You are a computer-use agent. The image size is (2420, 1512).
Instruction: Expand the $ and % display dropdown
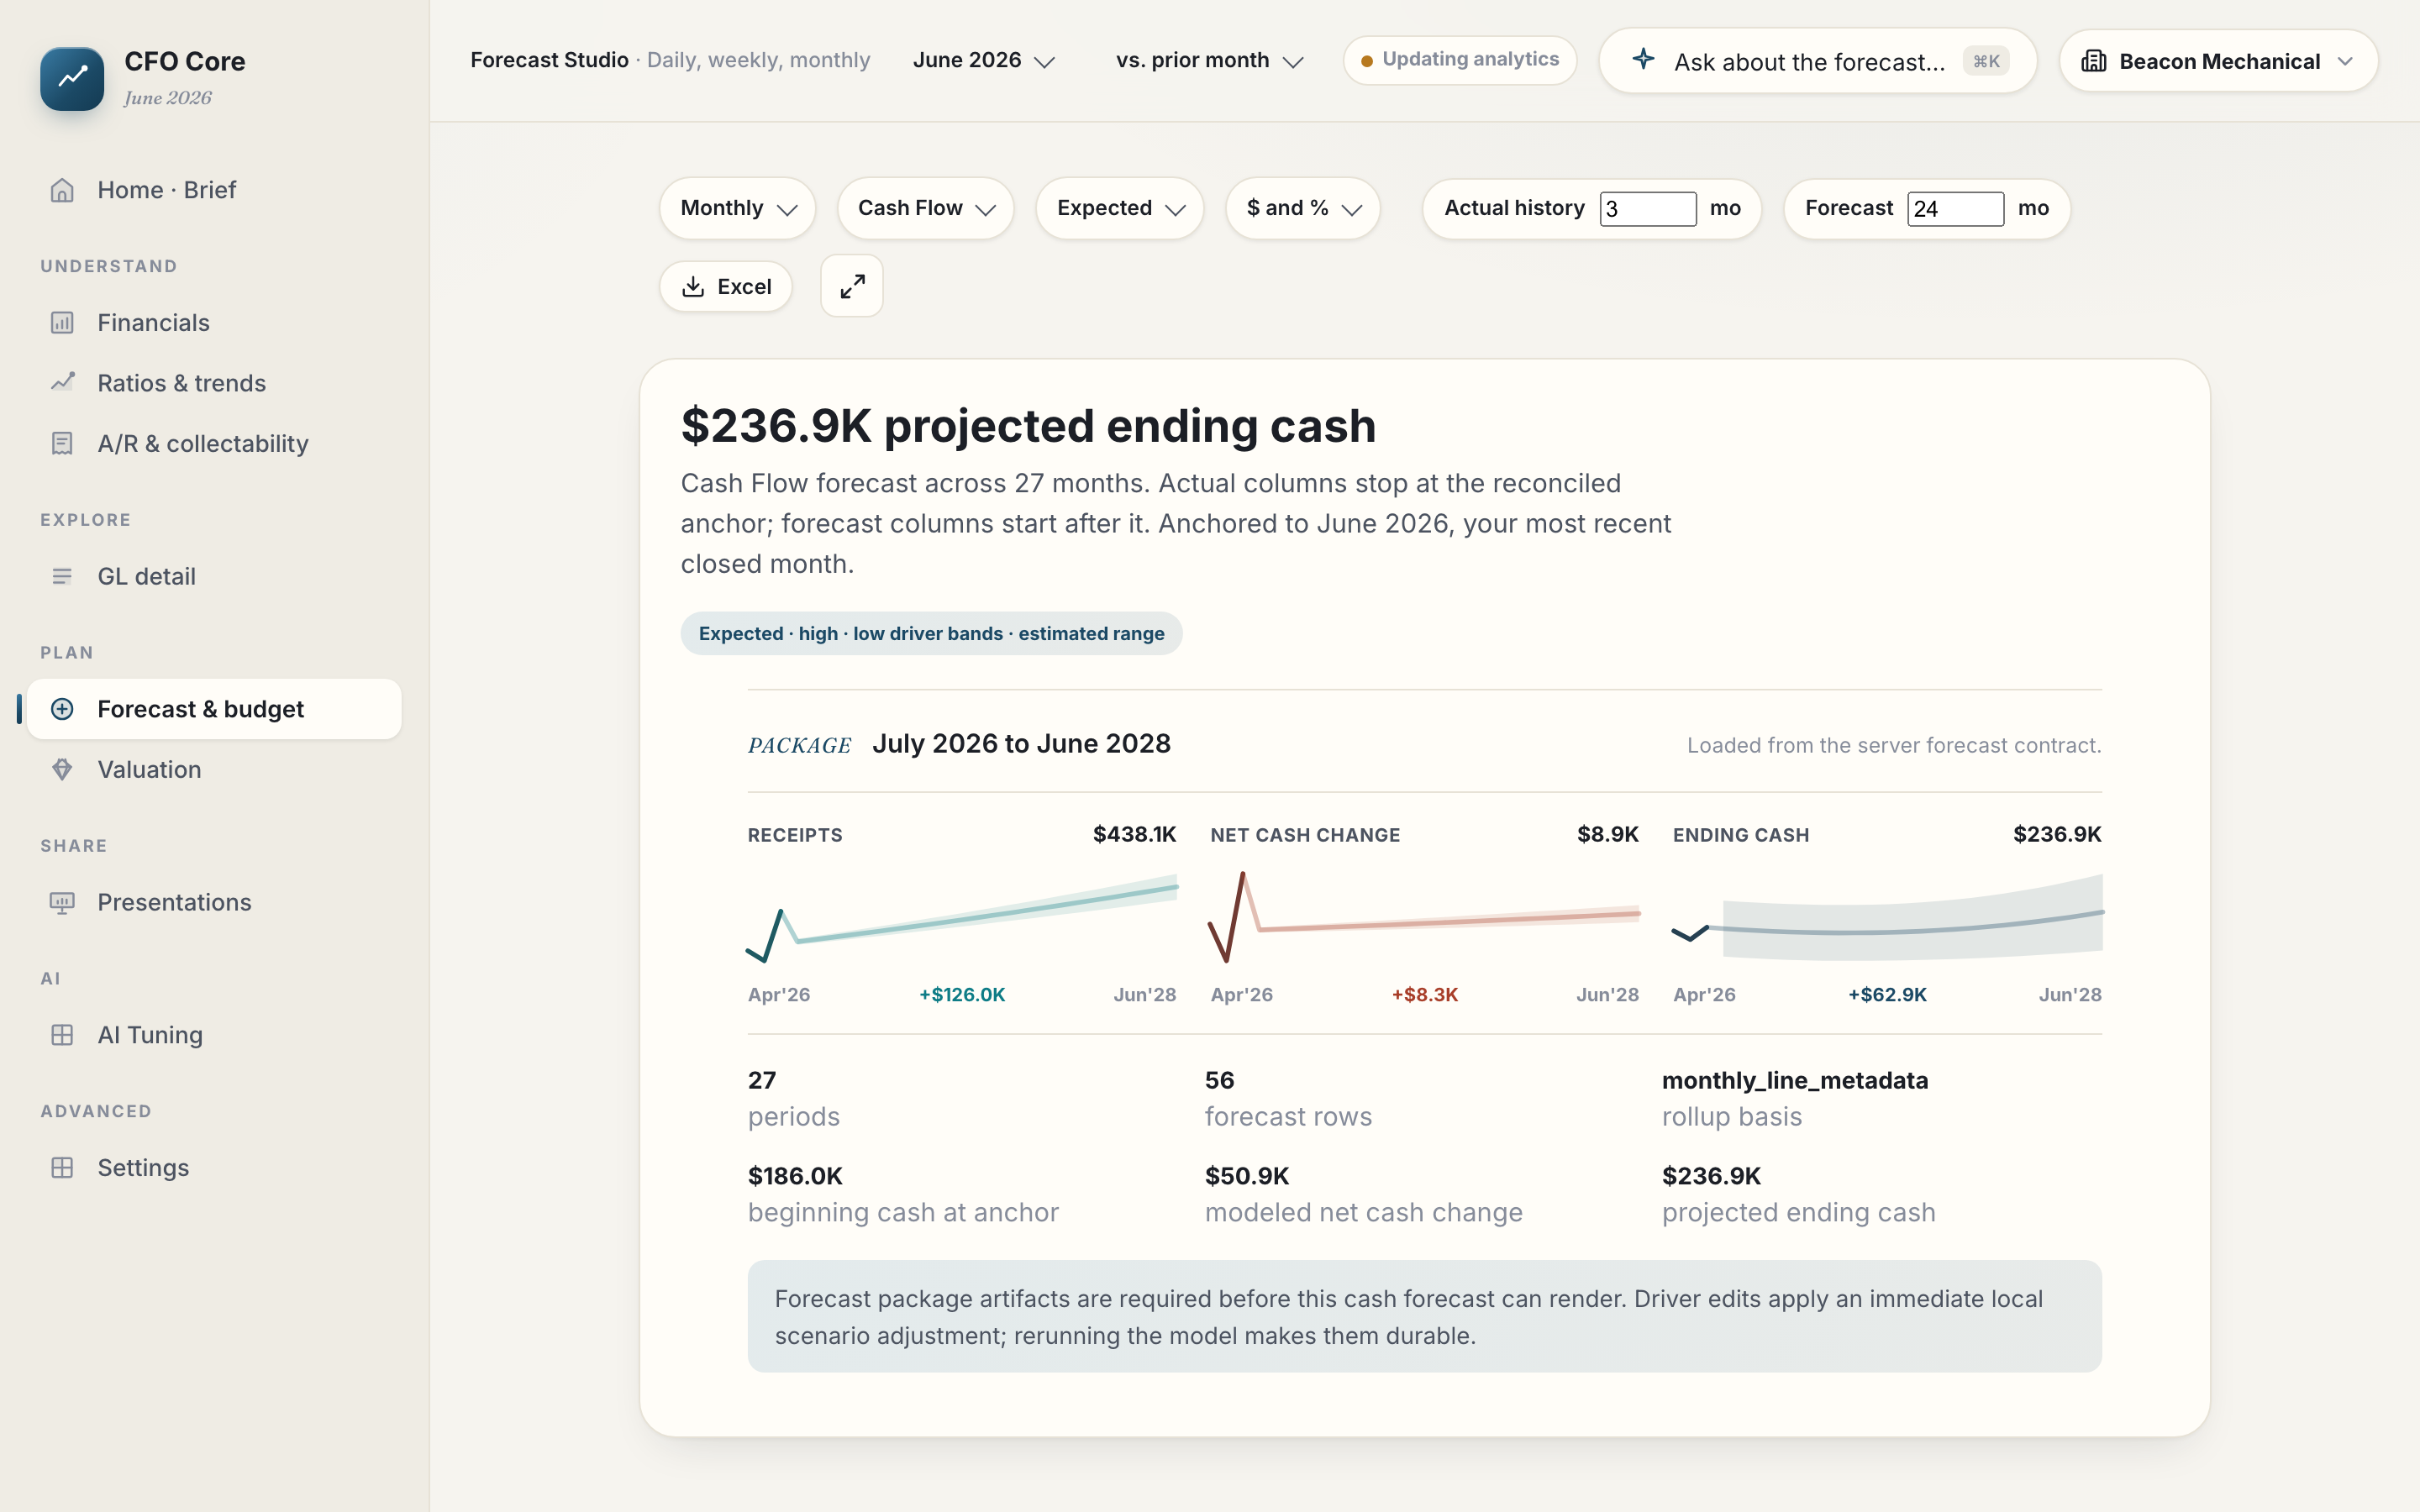1303,208
